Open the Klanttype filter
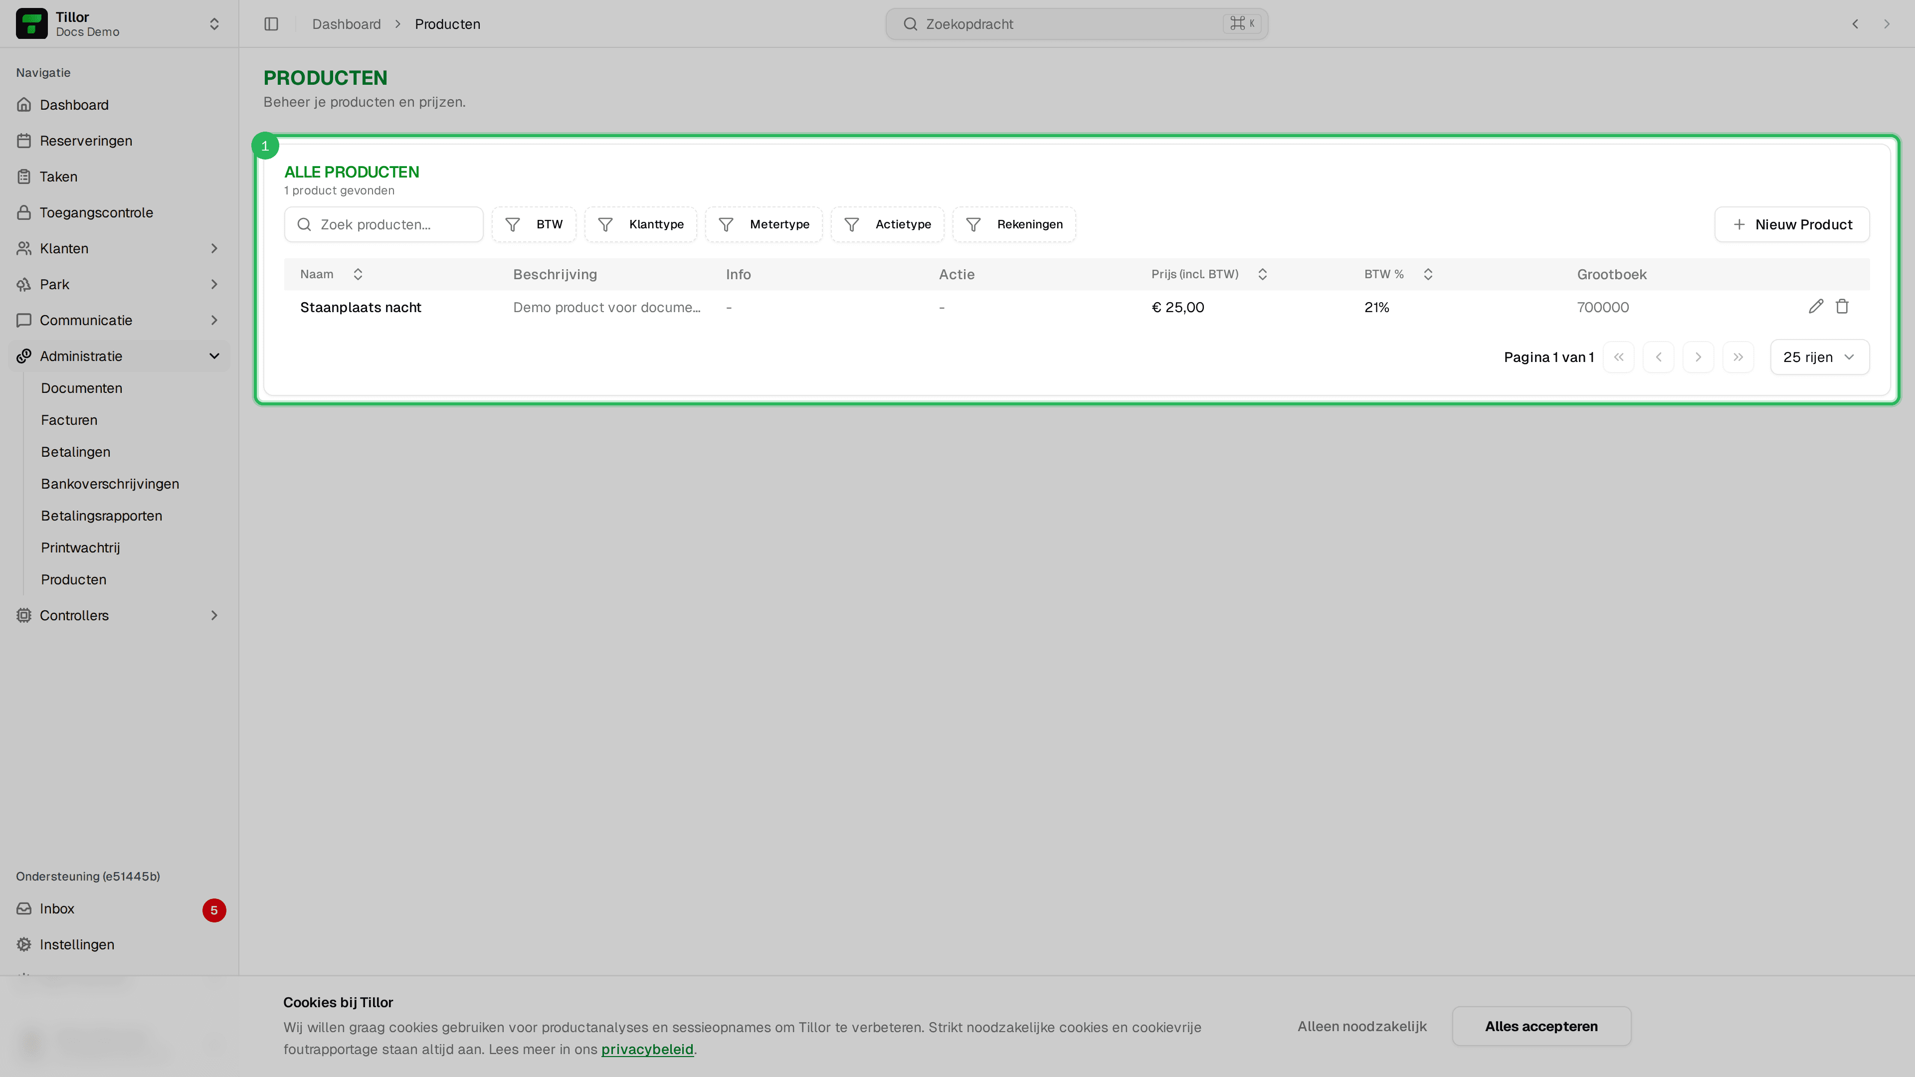Image resolution: width=1915 pixels, height=1077 pixels. pyautogui.click(x=641, y=224)
